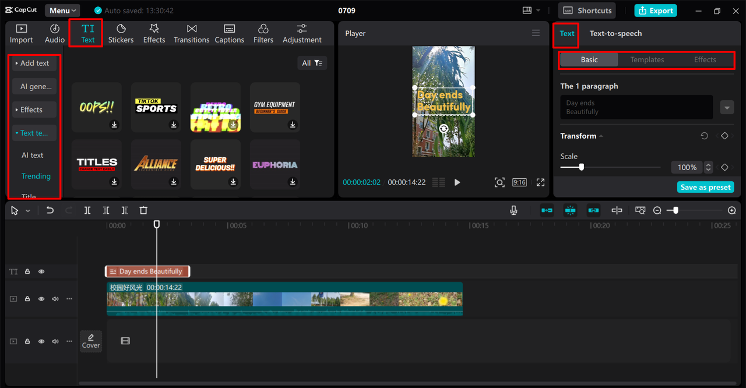Enter fullscreen preview in the Player
This screenshot has height=388, width=746.
coord(540,182)
